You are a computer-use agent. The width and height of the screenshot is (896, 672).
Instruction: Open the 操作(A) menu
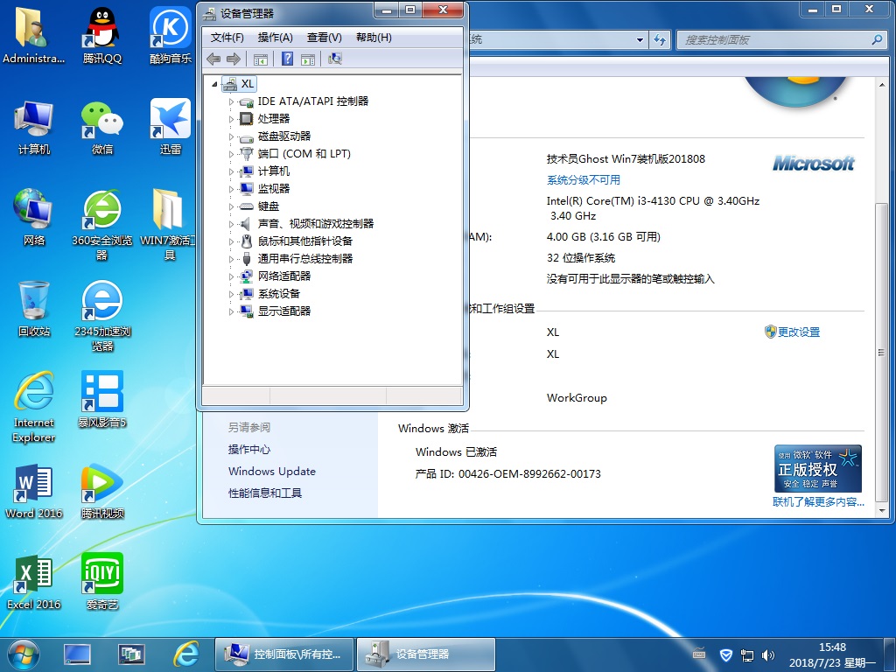[275, 38]
